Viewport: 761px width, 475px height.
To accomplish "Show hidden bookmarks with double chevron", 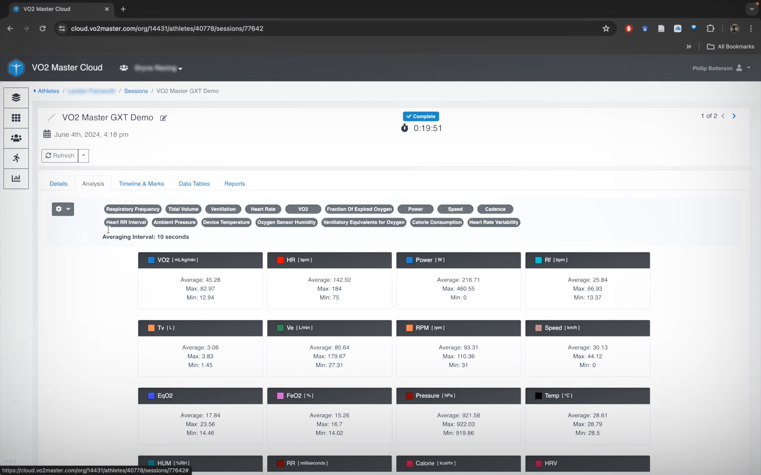I will 689,47.
